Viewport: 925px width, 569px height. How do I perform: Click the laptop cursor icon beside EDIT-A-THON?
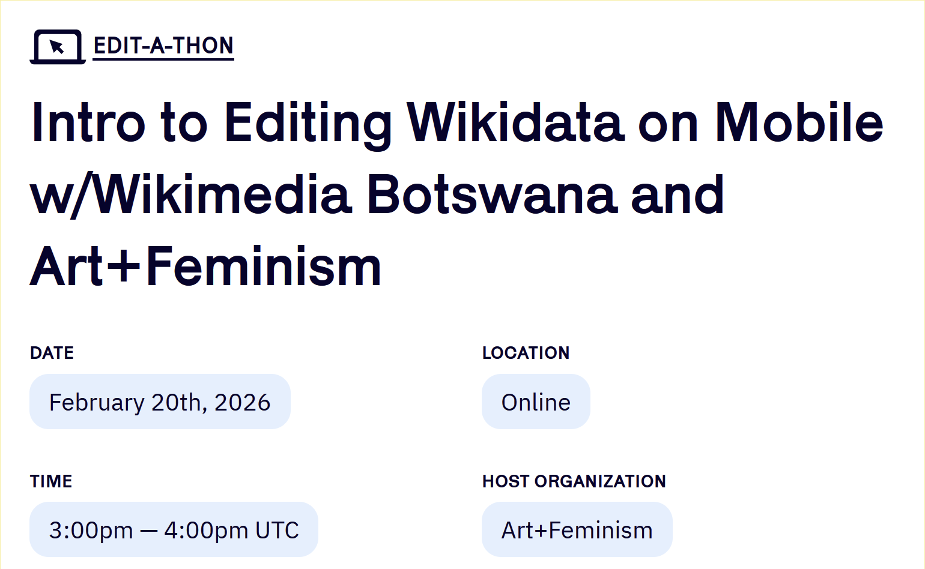coord(58,47)
